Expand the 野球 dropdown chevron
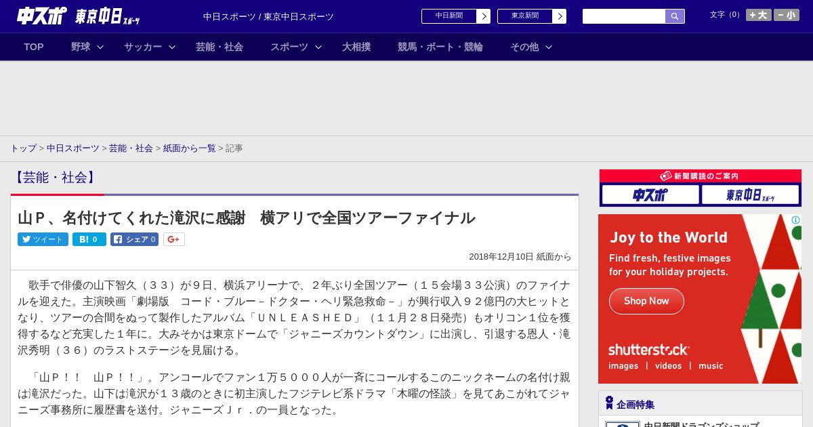Screen dimensions: 813x427 click(100, 47)
